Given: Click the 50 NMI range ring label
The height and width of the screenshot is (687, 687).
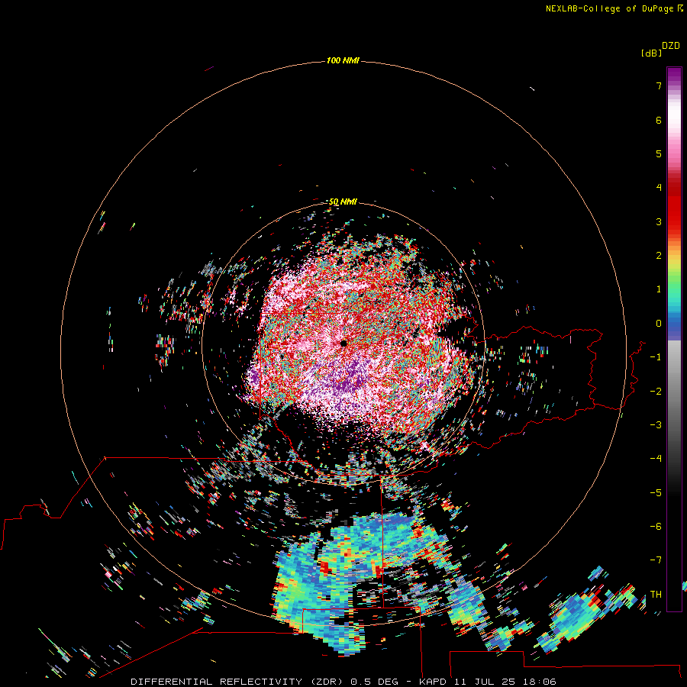Looking at the screenshot, I should [343, 202].
